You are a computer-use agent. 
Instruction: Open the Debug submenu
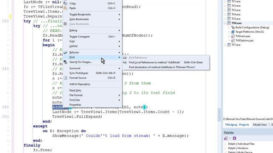click(x=92, y=30)
